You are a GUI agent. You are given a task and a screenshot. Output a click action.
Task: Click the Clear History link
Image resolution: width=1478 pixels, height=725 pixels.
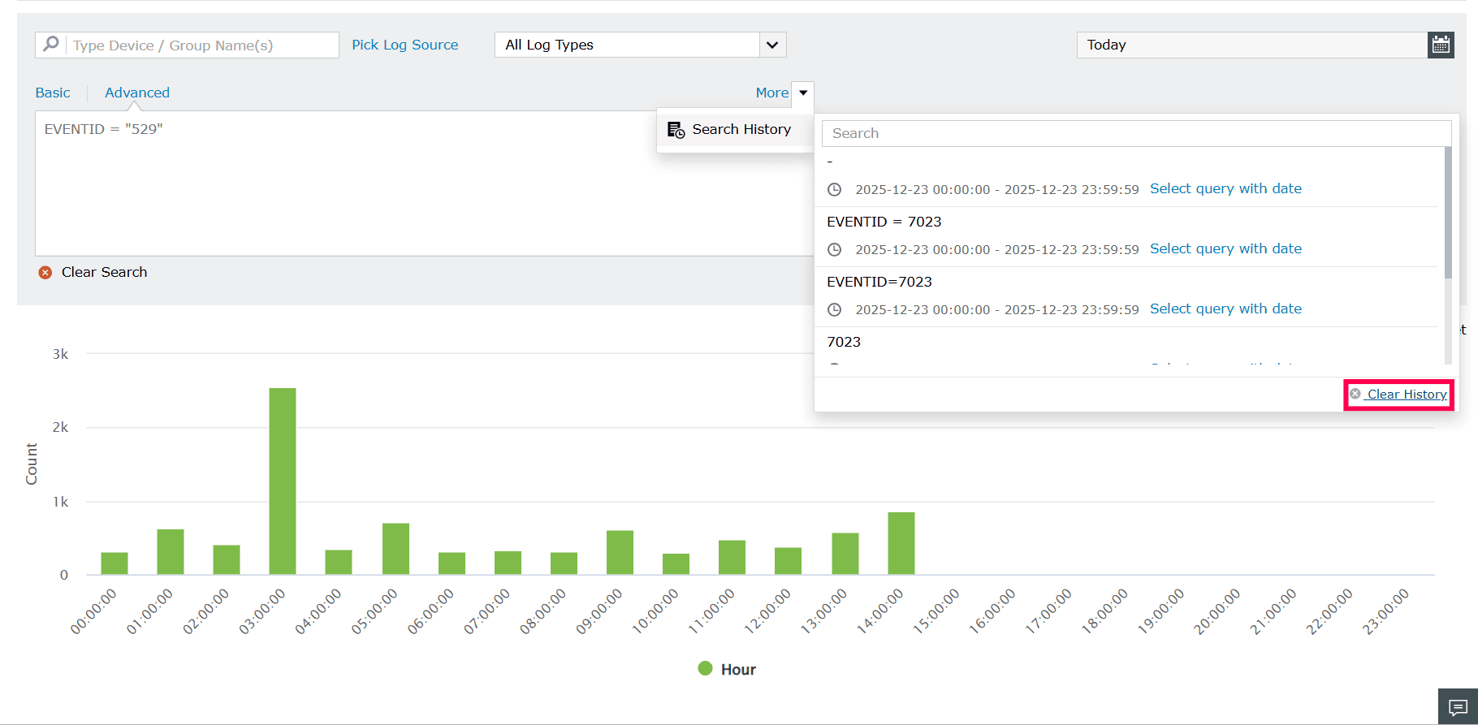click(1407, 395)
